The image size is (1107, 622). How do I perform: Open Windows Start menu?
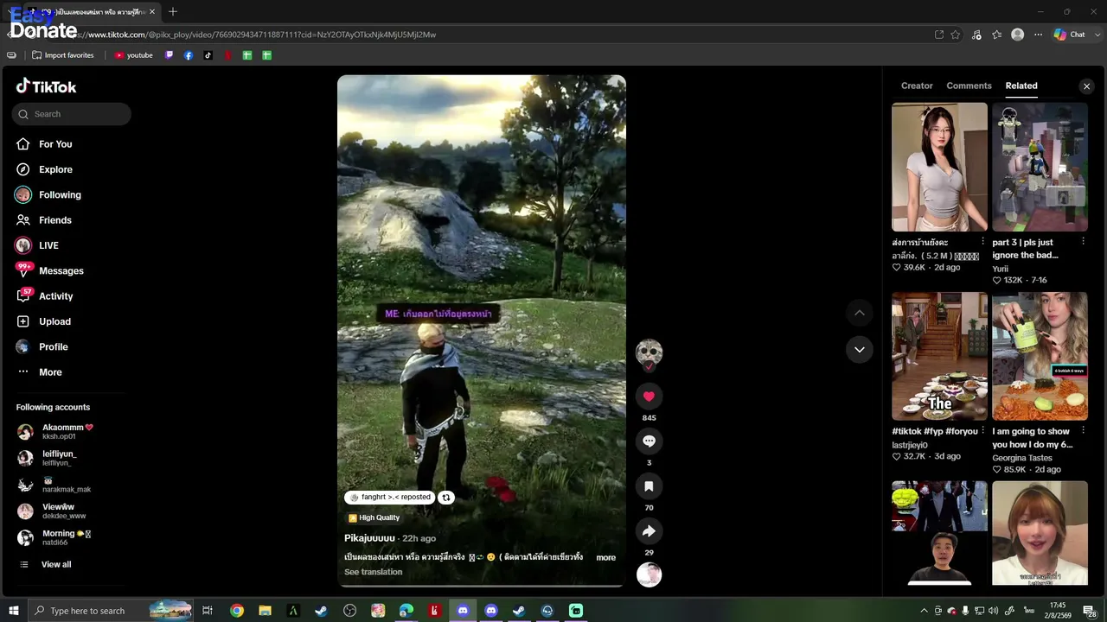coord(13,611)
